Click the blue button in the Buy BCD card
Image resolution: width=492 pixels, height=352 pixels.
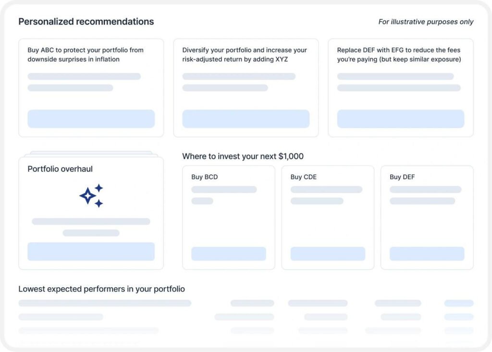click(x=228, y=254)
